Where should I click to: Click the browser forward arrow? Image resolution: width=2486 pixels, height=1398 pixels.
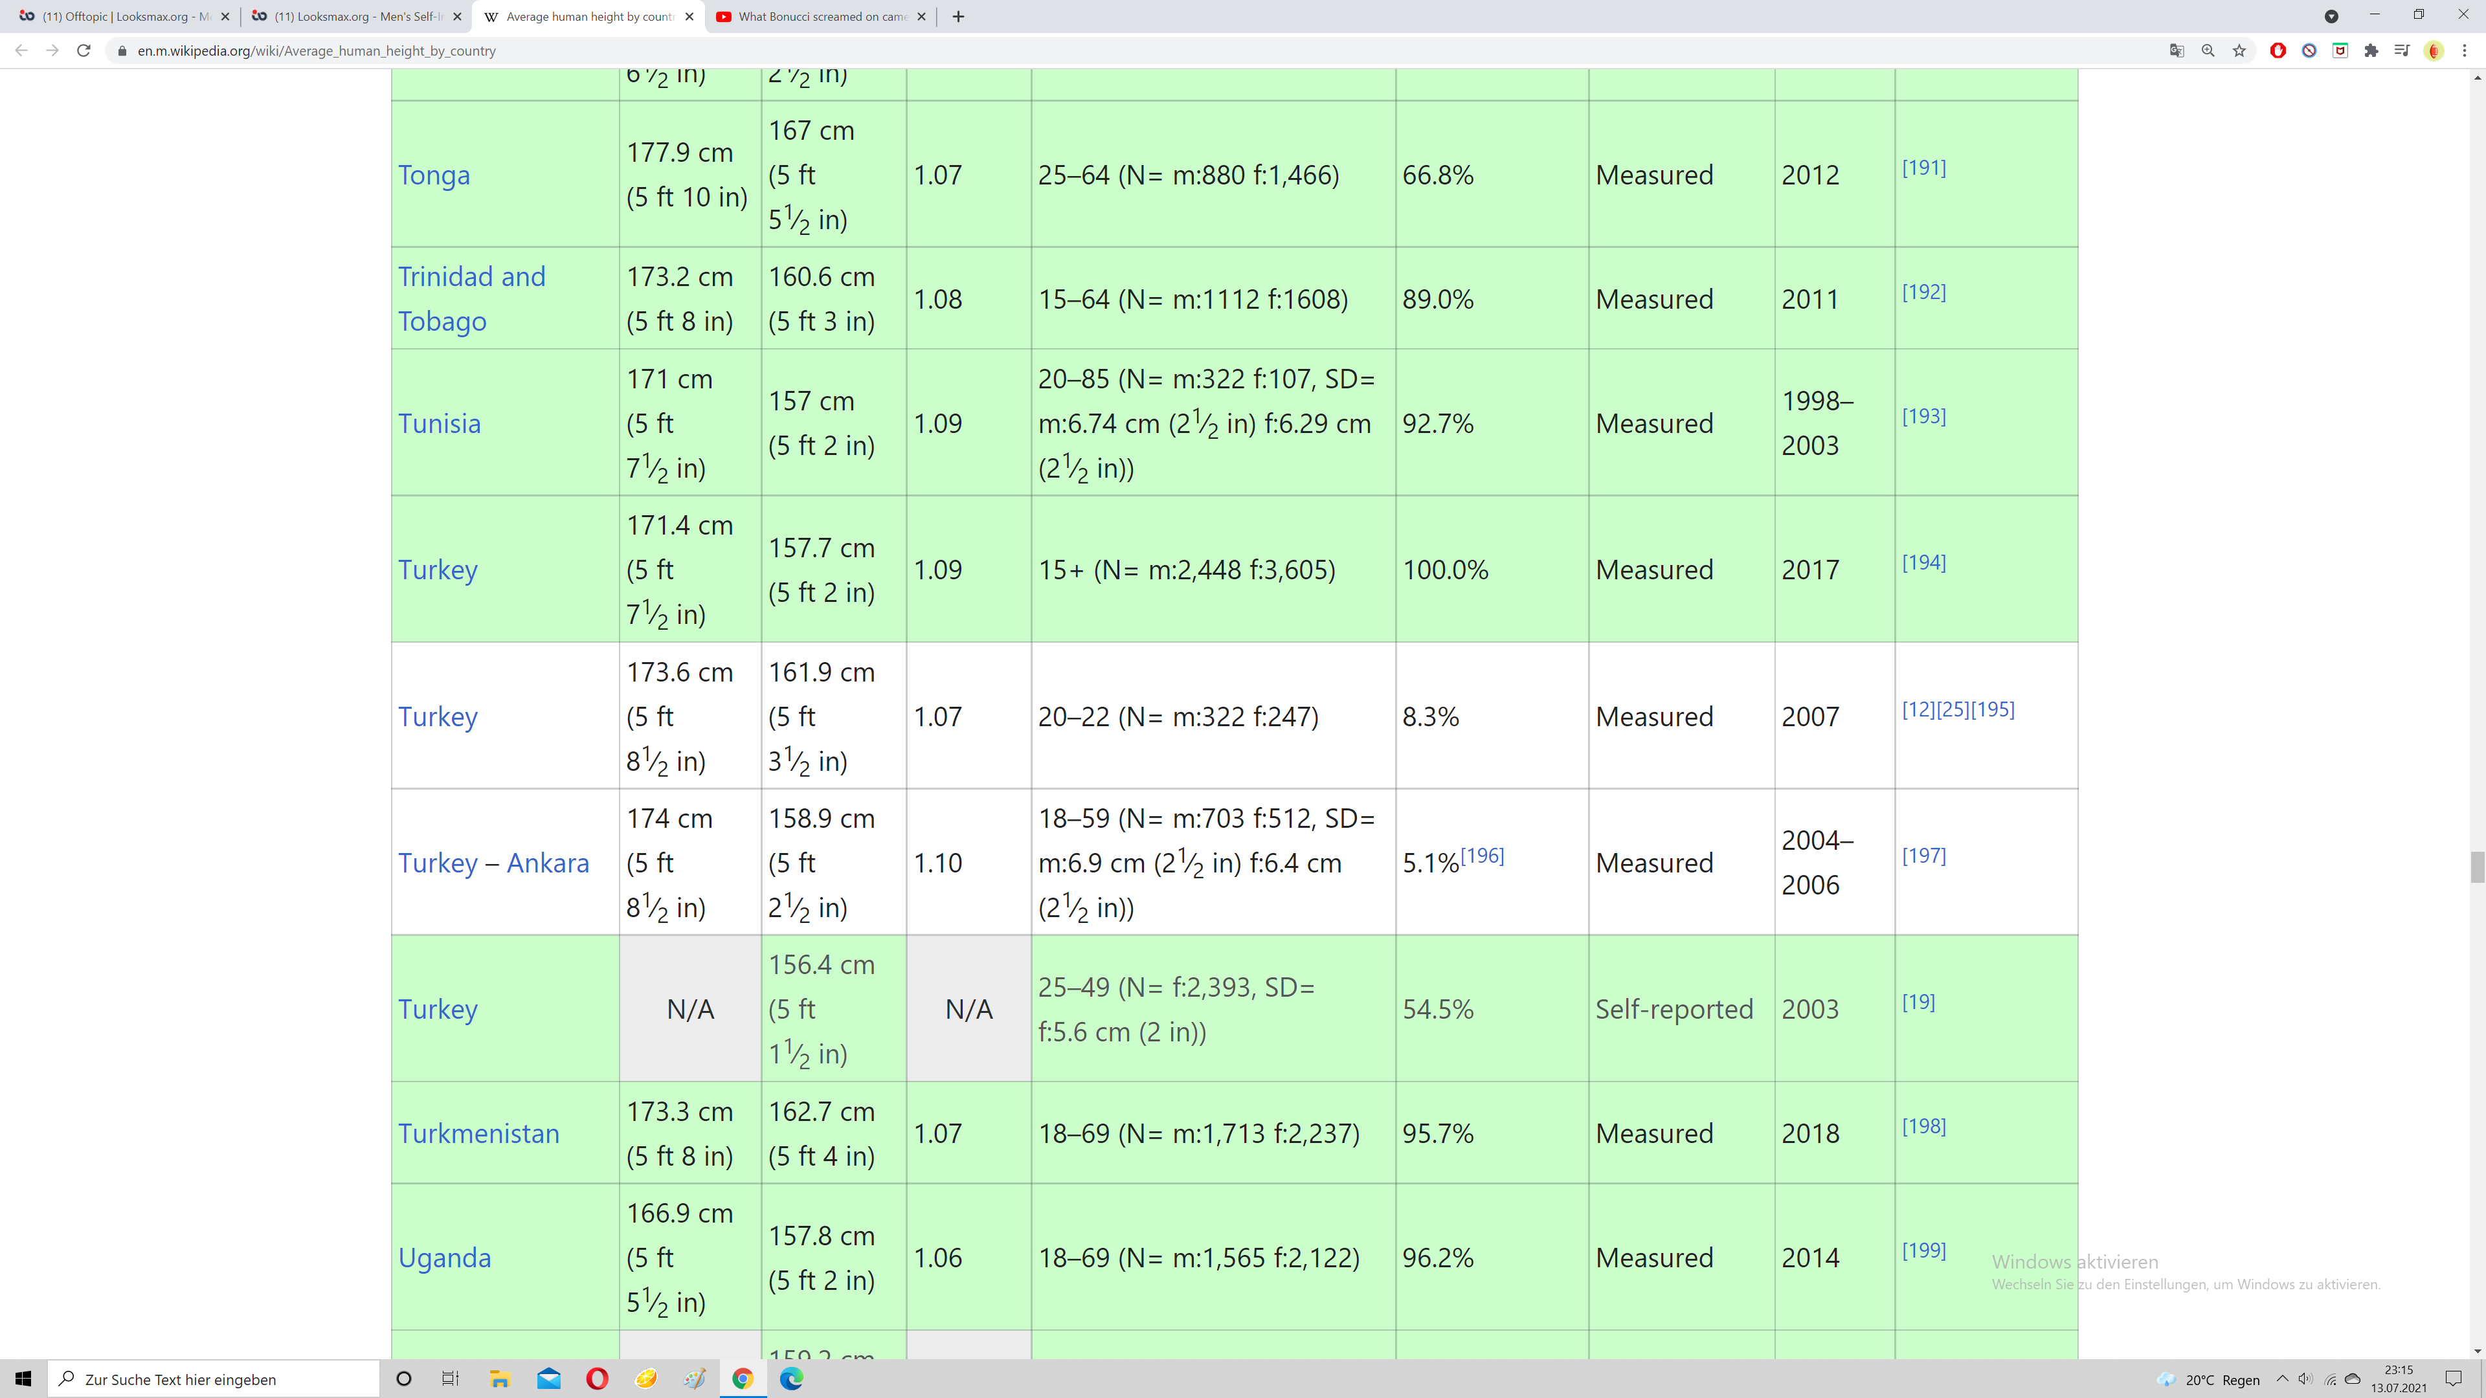[53, 50]
